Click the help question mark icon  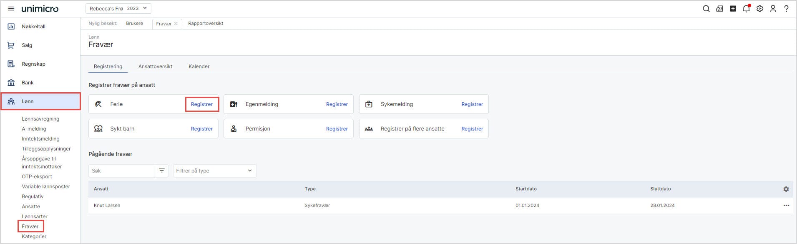pos(786,9)
